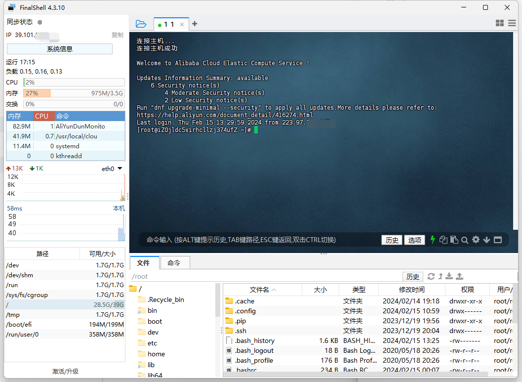Open terminal search magnifier icon
Screen dimensions: 522x382
pyautogui.click(x=465, y=240)
